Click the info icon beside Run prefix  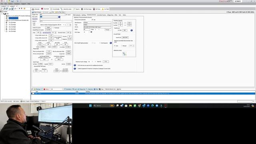pos(59,17)
